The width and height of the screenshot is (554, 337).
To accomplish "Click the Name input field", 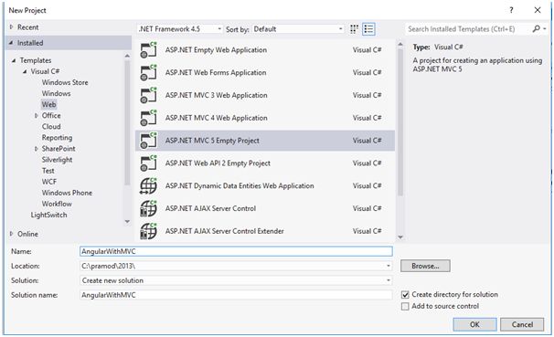I will 236,251.
